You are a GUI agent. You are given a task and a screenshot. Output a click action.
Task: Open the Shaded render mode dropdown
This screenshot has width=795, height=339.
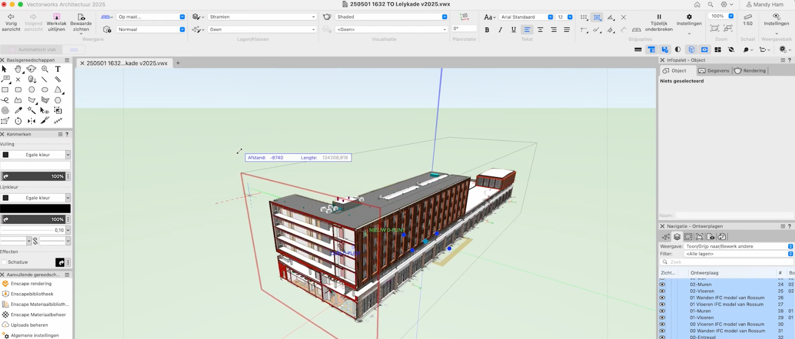tap(391, 17)
